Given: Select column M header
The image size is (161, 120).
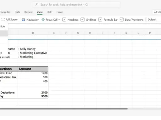Looking at the screenshot, I should pyautogui.click(x=150, y=33).
